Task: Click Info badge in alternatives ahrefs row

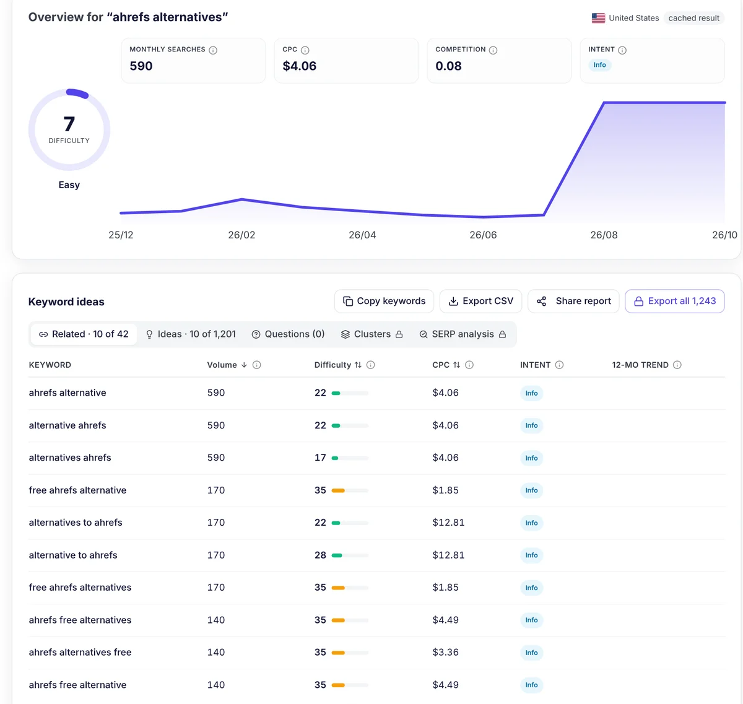Action: pyautogui.click(x=531, y=458)
